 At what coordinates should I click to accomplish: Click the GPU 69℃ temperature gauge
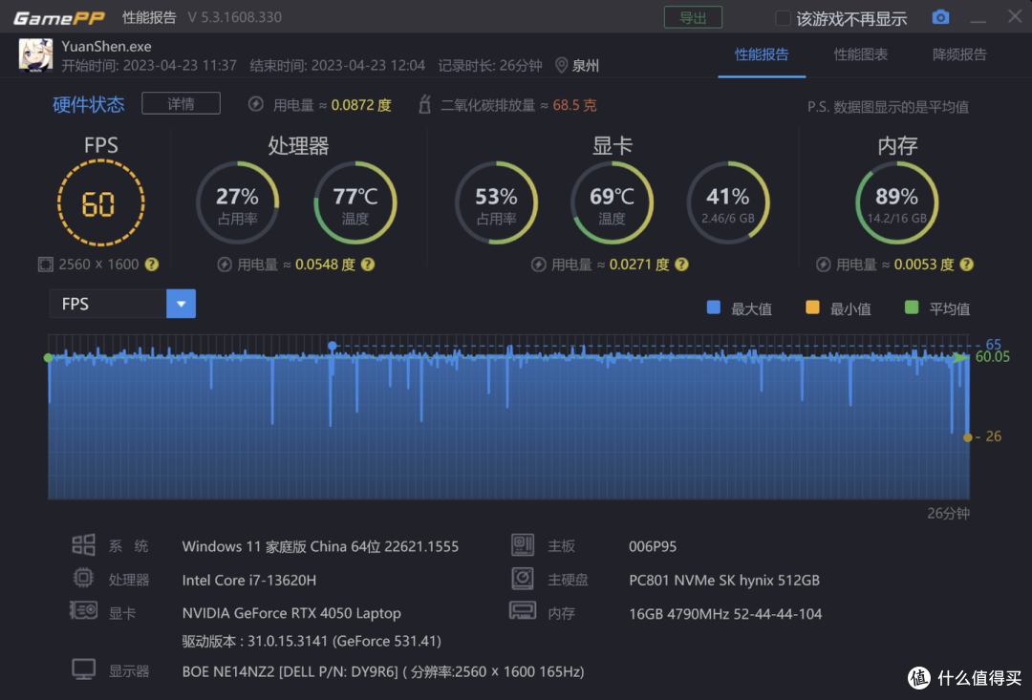coord(613,202)
